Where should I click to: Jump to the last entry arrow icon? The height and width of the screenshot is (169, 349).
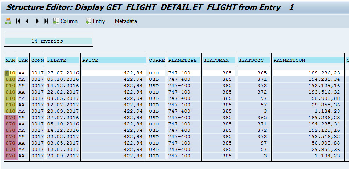pyautogui.click(x=46, y=21)
